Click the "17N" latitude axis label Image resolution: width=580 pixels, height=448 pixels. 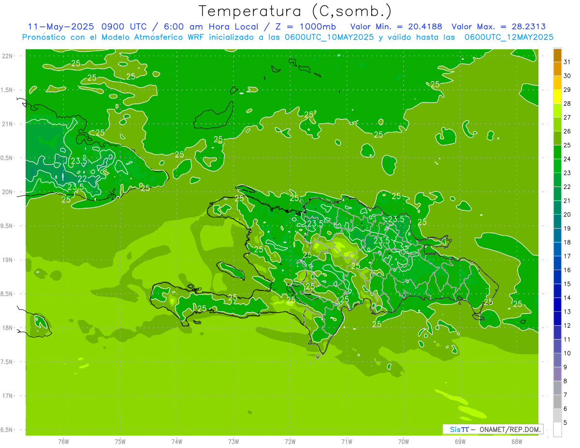tap(8, 396)
